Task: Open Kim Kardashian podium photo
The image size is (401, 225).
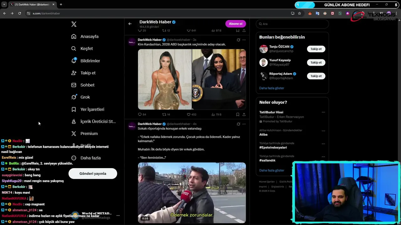Action: click(219, 79)
